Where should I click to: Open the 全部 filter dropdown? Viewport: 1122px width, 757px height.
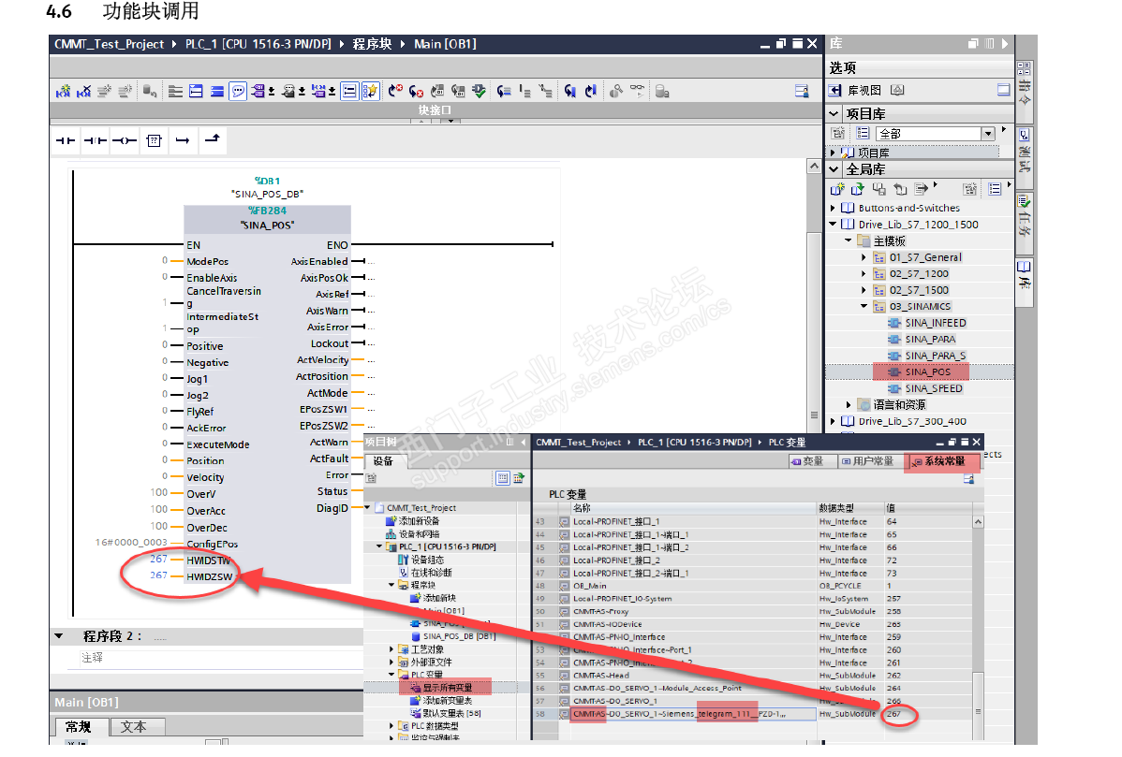pos(988,134)
